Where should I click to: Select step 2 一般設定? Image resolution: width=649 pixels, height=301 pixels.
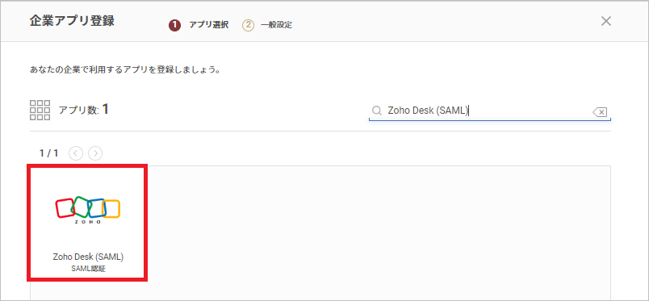click(x=267, y=25)
